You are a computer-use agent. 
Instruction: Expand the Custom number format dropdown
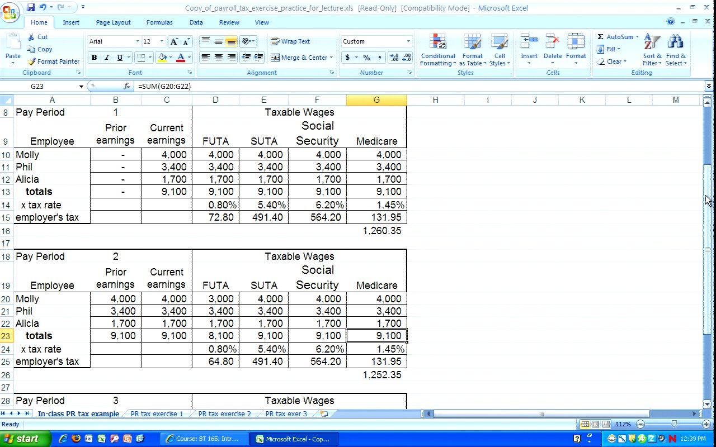(x=408, y=41)
